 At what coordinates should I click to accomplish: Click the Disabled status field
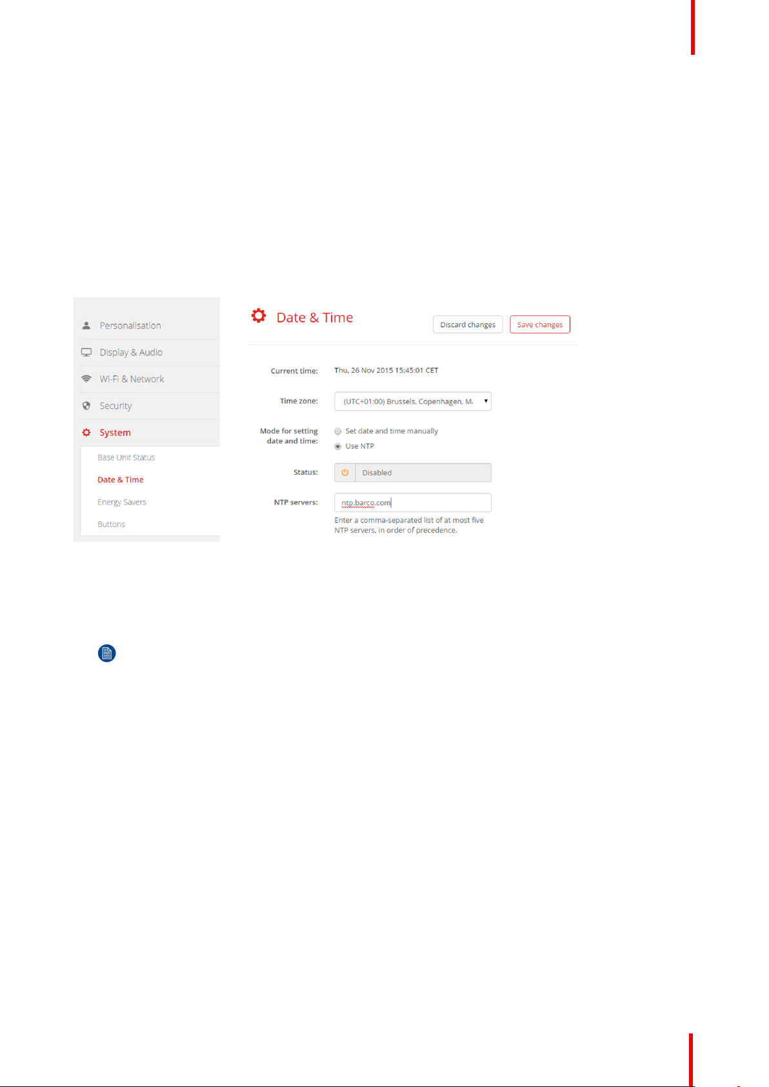point(413,472)
